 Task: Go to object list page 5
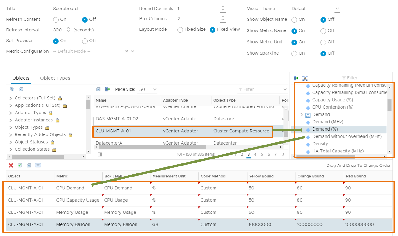click(x=262, y=154)
